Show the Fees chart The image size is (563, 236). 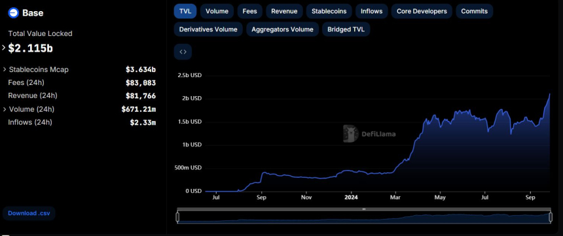pos(249,11)
